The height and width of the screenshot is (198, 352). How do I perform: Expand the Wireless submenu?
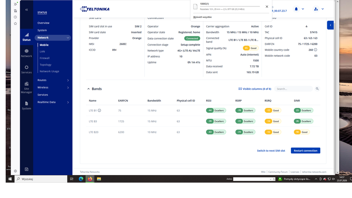[68, 88]
